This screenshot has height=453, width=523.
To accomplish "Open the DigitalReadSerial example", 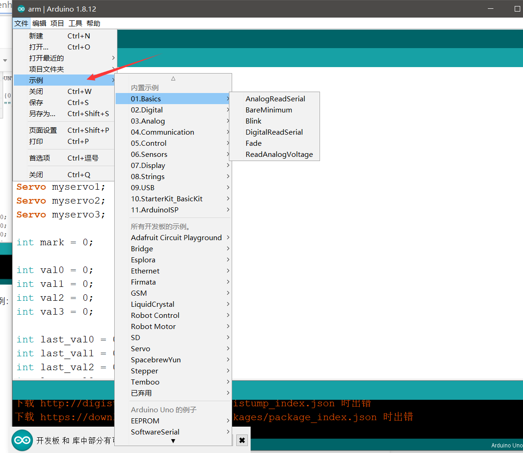I will click(275, 132).
